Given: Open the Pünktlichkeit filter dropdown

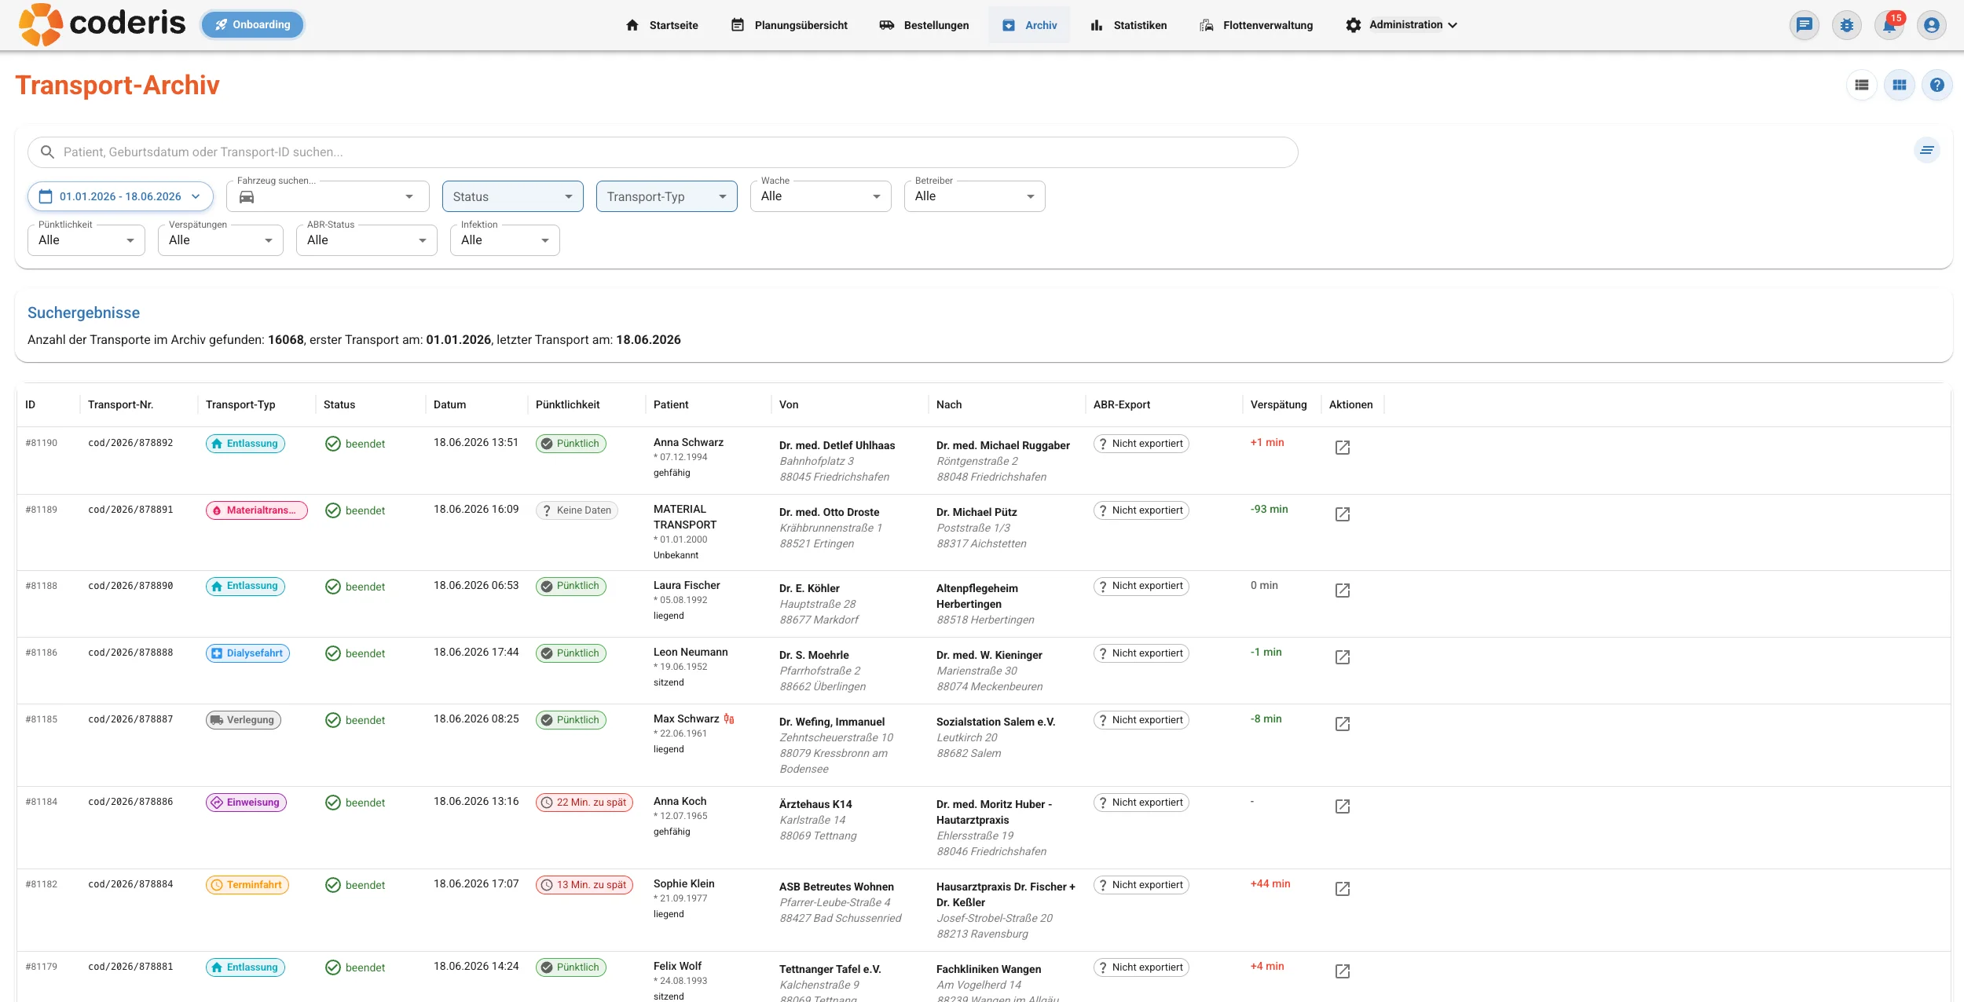Looking at the screenshot, I should [x=86, y=240].
